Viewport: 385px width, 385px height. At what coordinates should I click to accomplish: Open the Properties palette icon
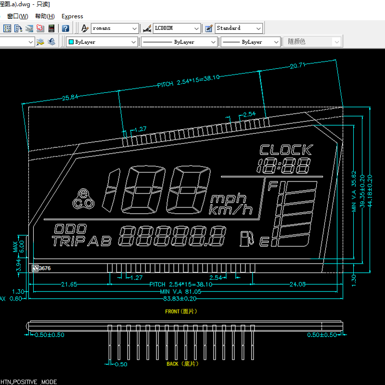coord(8,28)
